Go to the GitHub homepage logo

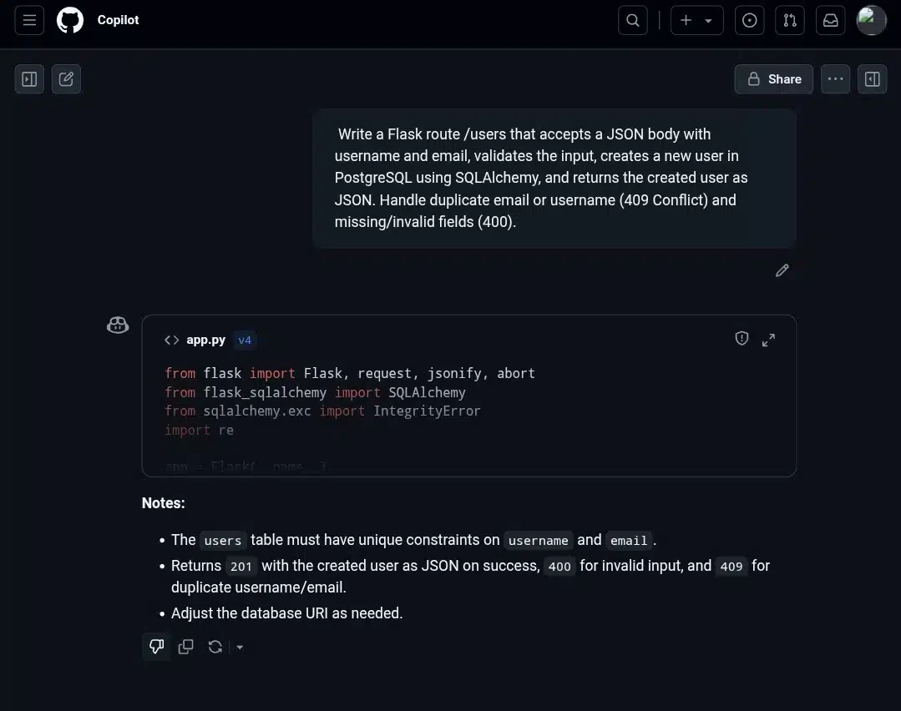[70, 20]
